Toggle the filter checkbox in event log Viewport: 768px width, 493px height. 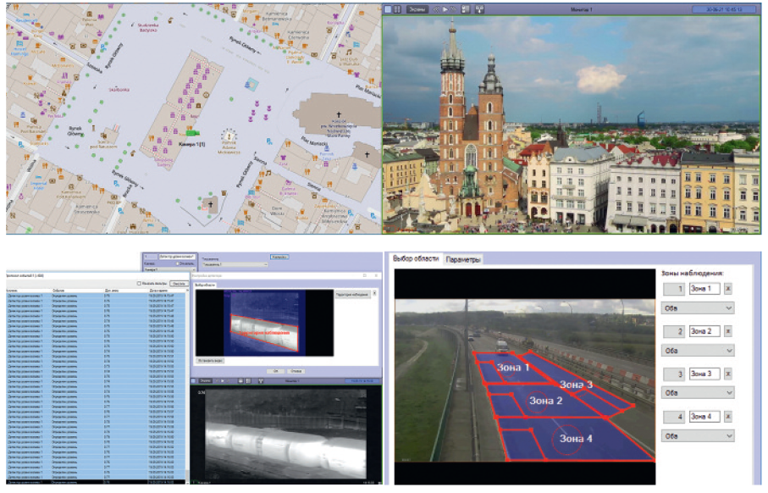pos(140,284)
